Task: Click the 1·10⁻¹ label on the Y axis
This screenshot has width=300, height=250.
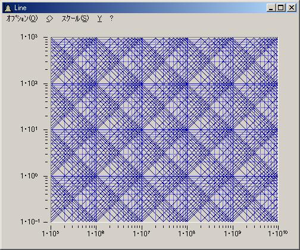Action: click(x=30, y=221)
